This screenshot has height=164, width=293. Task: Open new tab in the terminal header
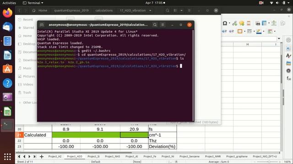[42, 25]
